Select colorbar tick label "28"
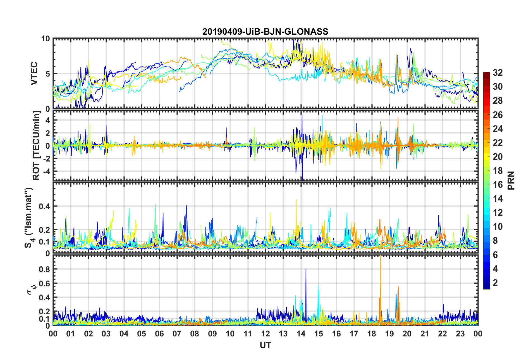Image resolution: width=531 pixels, height=361 pixels. (498, 101)
